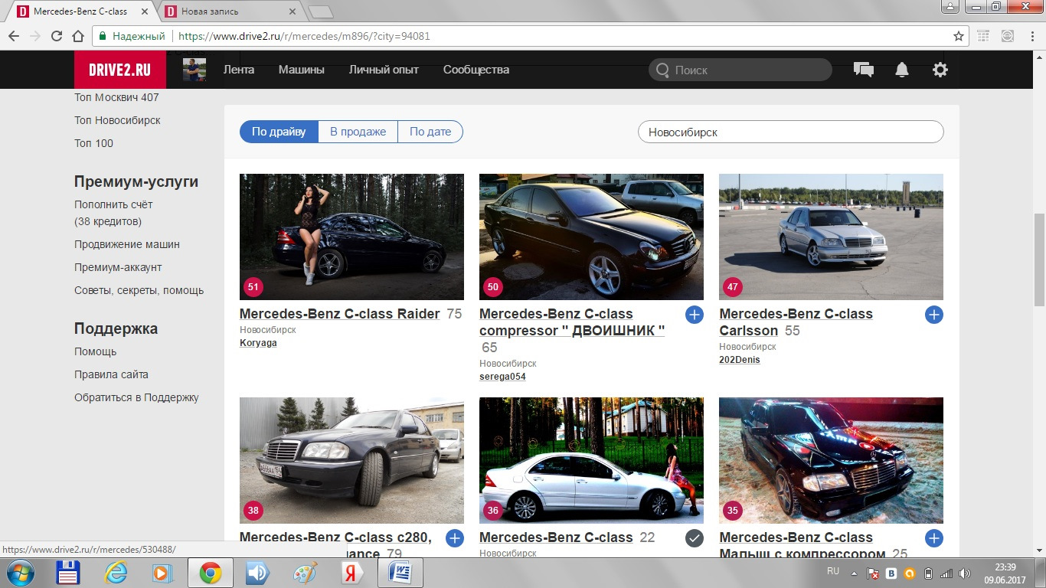Image resolution: width=1046 pixels, height=588 pixels.
Task: Reload the page with refresh icon
Action: click(x=57, y=36)
